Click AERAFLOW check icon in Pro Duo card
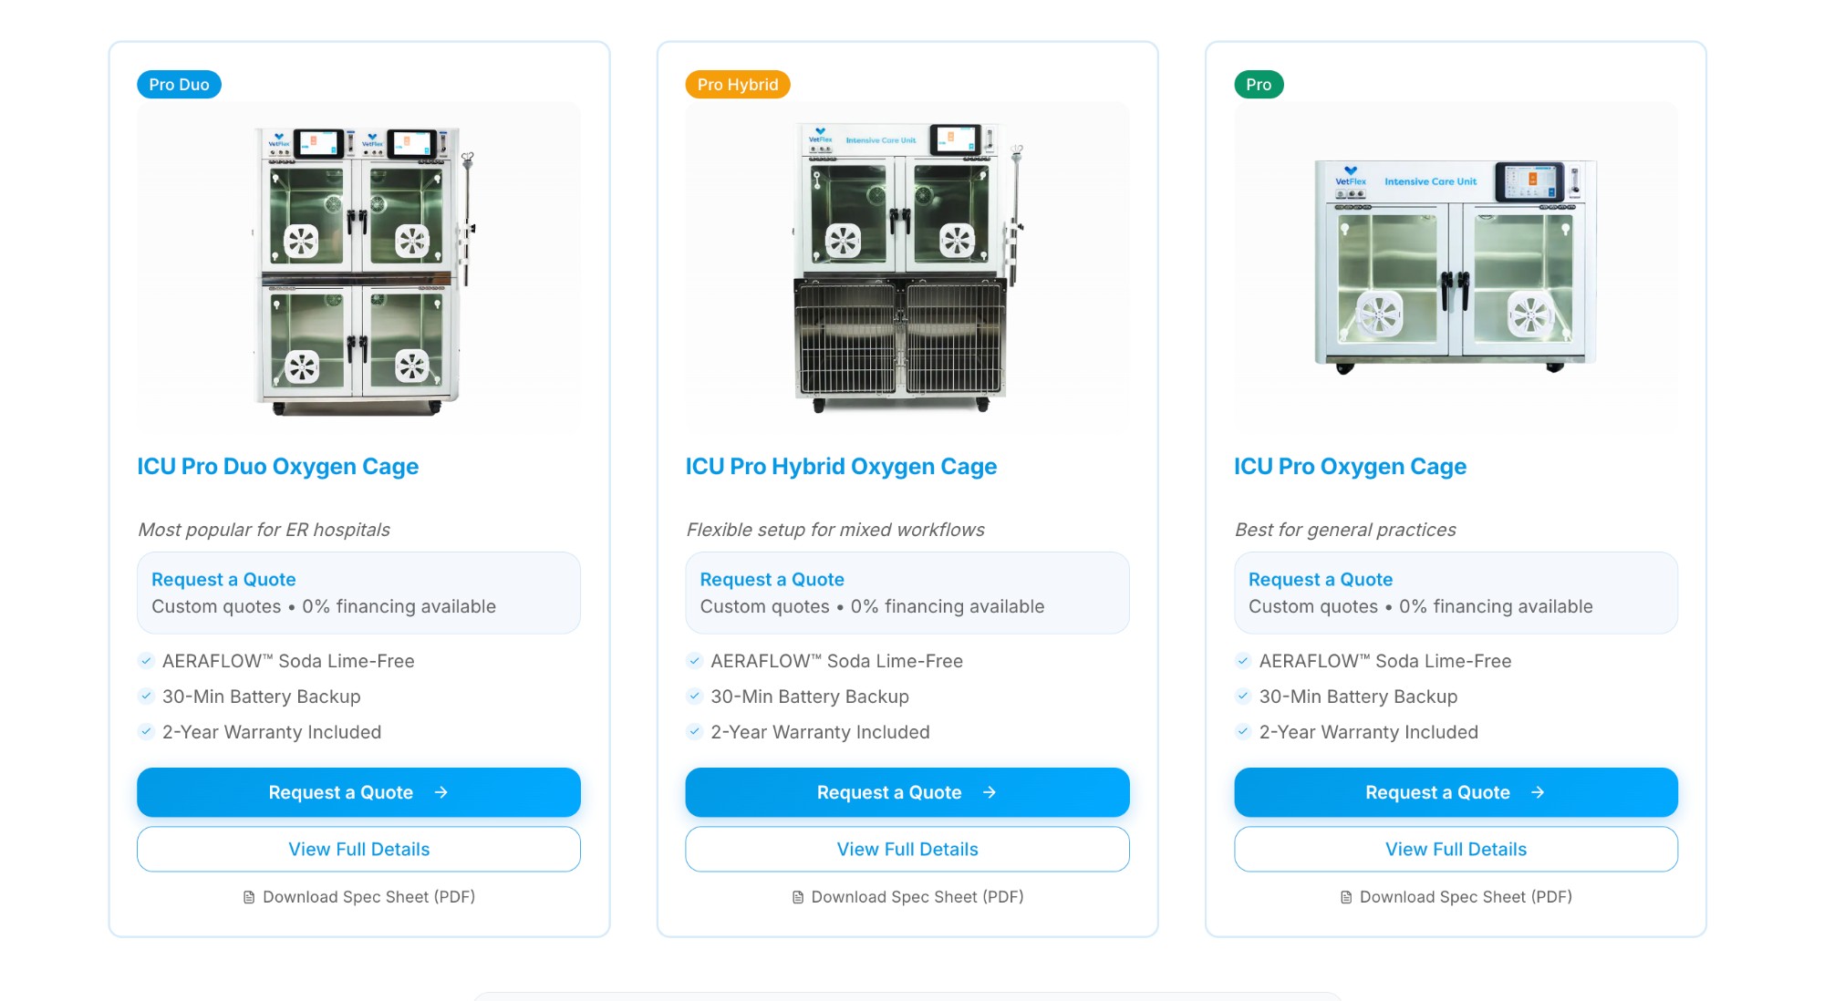 pos(146,661)
